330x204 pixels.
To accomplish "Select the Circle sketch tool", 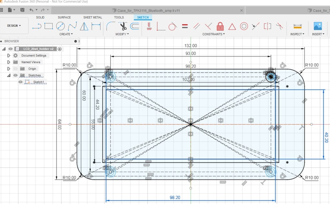I will click(61, 26).
